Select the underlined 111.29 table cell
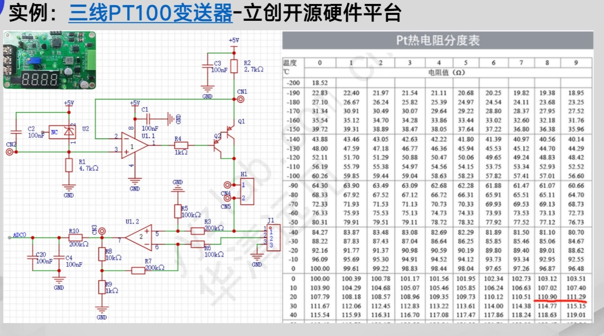The height and width of the screenshot is (336, 604). pyautogui.click(x=576, y=297)
